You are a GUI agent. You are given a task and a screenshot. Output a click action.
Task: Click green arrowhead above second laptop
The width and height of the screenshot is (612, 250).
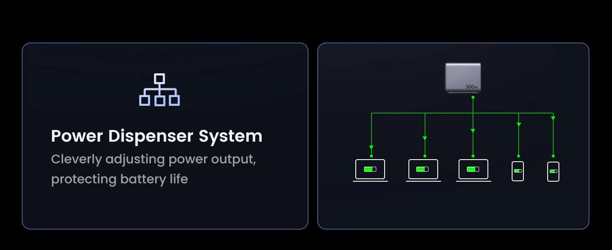click(x=425, y=138)
